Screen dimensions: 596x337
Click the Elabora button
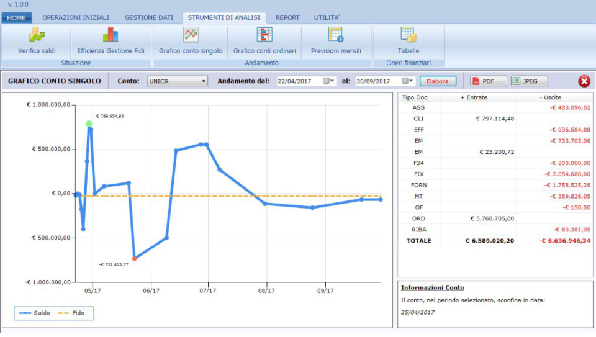point(438,81)
